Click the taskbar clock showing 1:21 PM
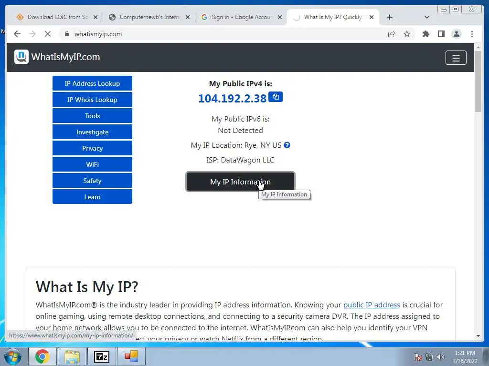489x366 pixels. 465,357
